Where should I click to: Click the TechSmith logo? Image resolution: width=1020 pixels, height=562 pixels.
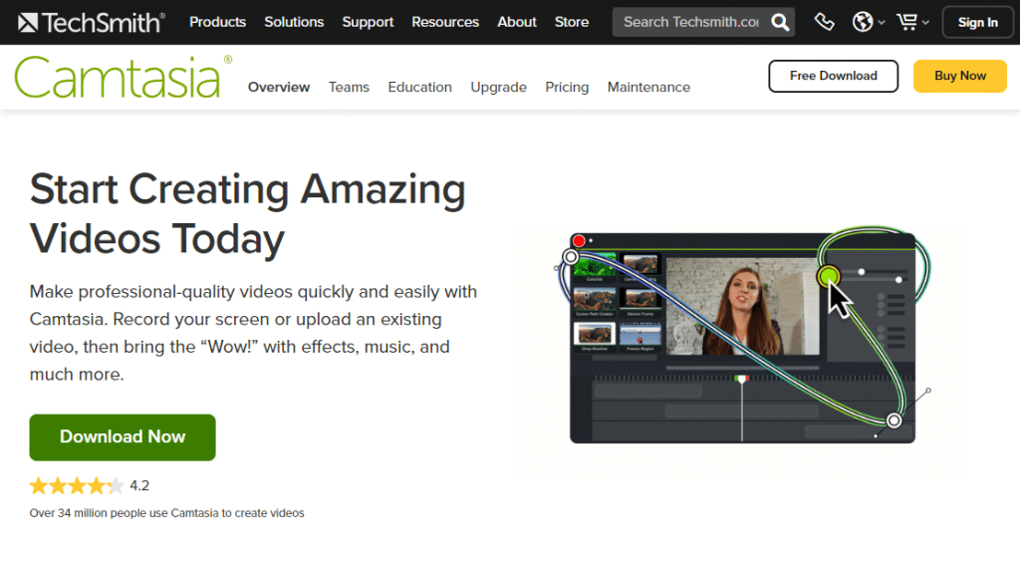[91, 23]
